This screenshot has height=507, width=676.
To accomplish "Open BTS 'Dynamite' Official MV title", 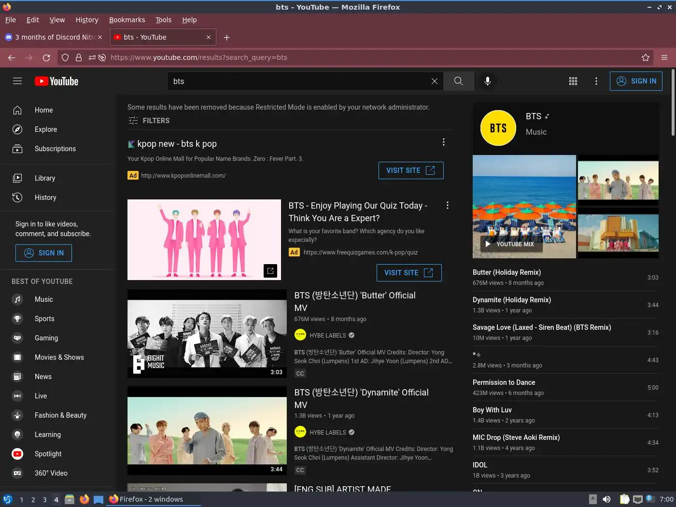I will click(x=361, y=398).
